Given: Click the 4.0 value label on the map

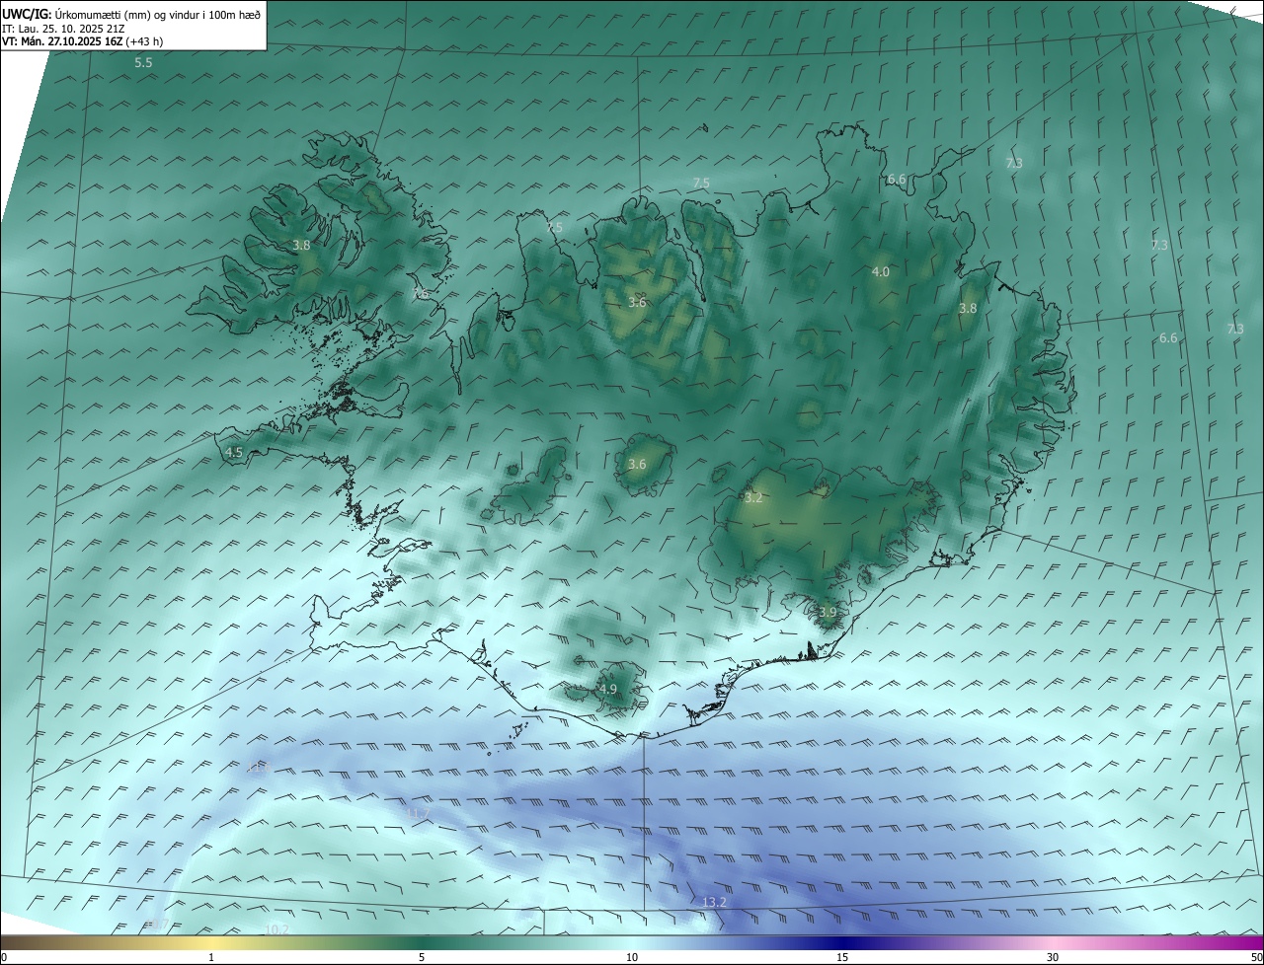Looking at the screenshot, I should [881, 272].
